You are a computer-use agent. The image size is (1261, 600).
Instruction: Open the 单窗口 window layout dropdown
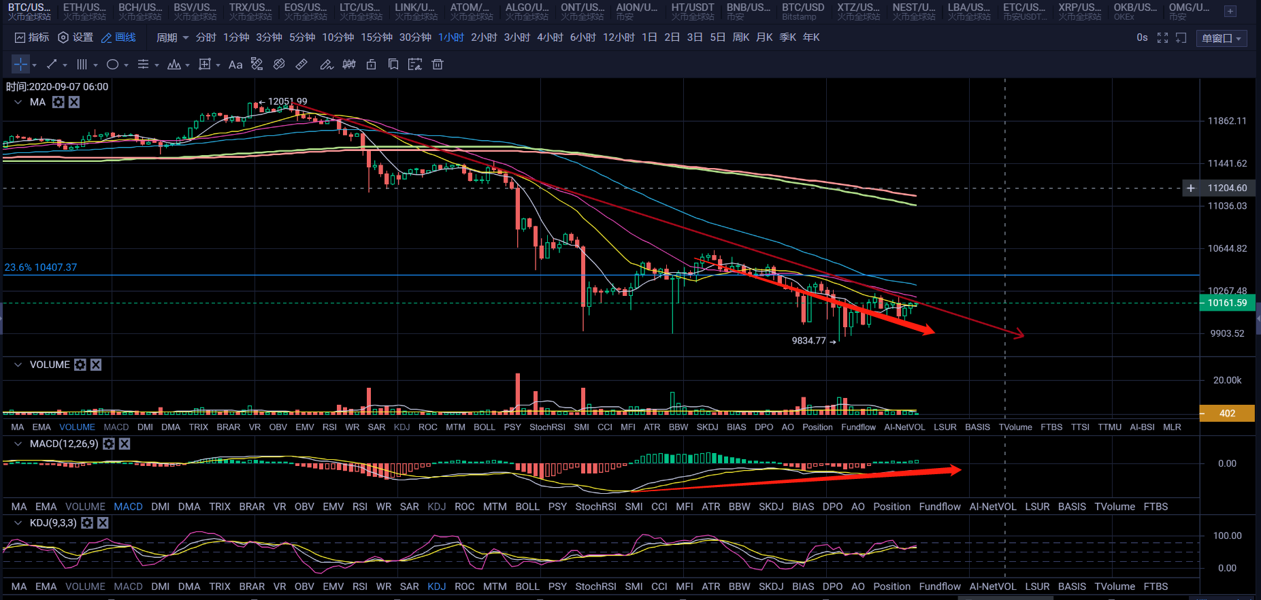pos(1221,38)
